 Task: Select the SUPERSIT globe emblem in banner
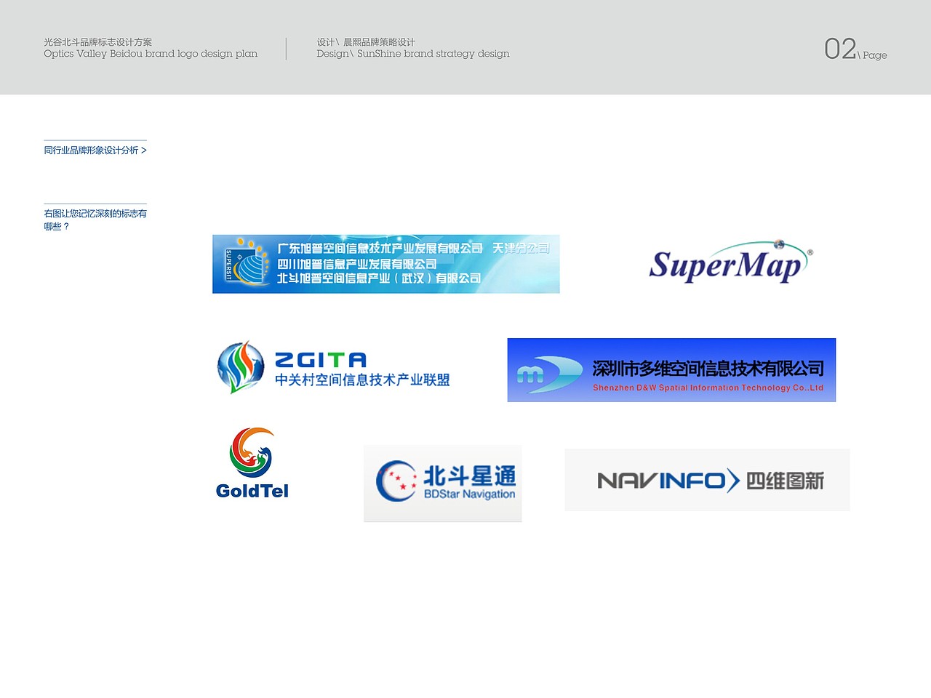247,263
